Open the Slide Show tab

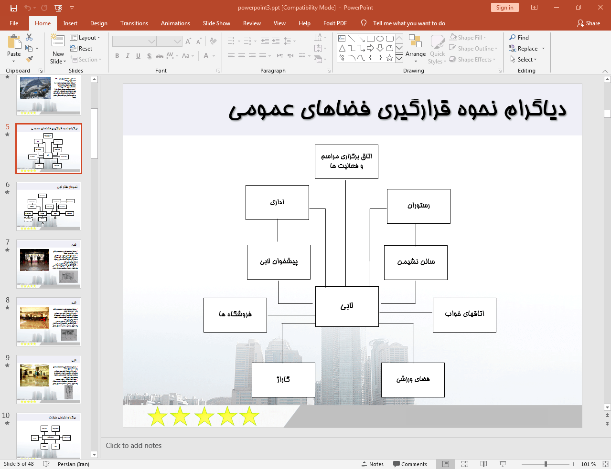[x=216, y=23]
